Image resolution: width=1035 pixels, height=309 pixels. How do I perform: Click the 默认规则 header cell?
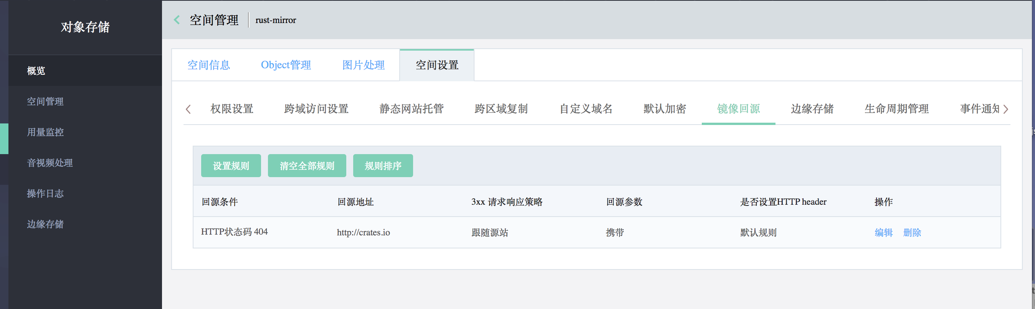[759, 232]
